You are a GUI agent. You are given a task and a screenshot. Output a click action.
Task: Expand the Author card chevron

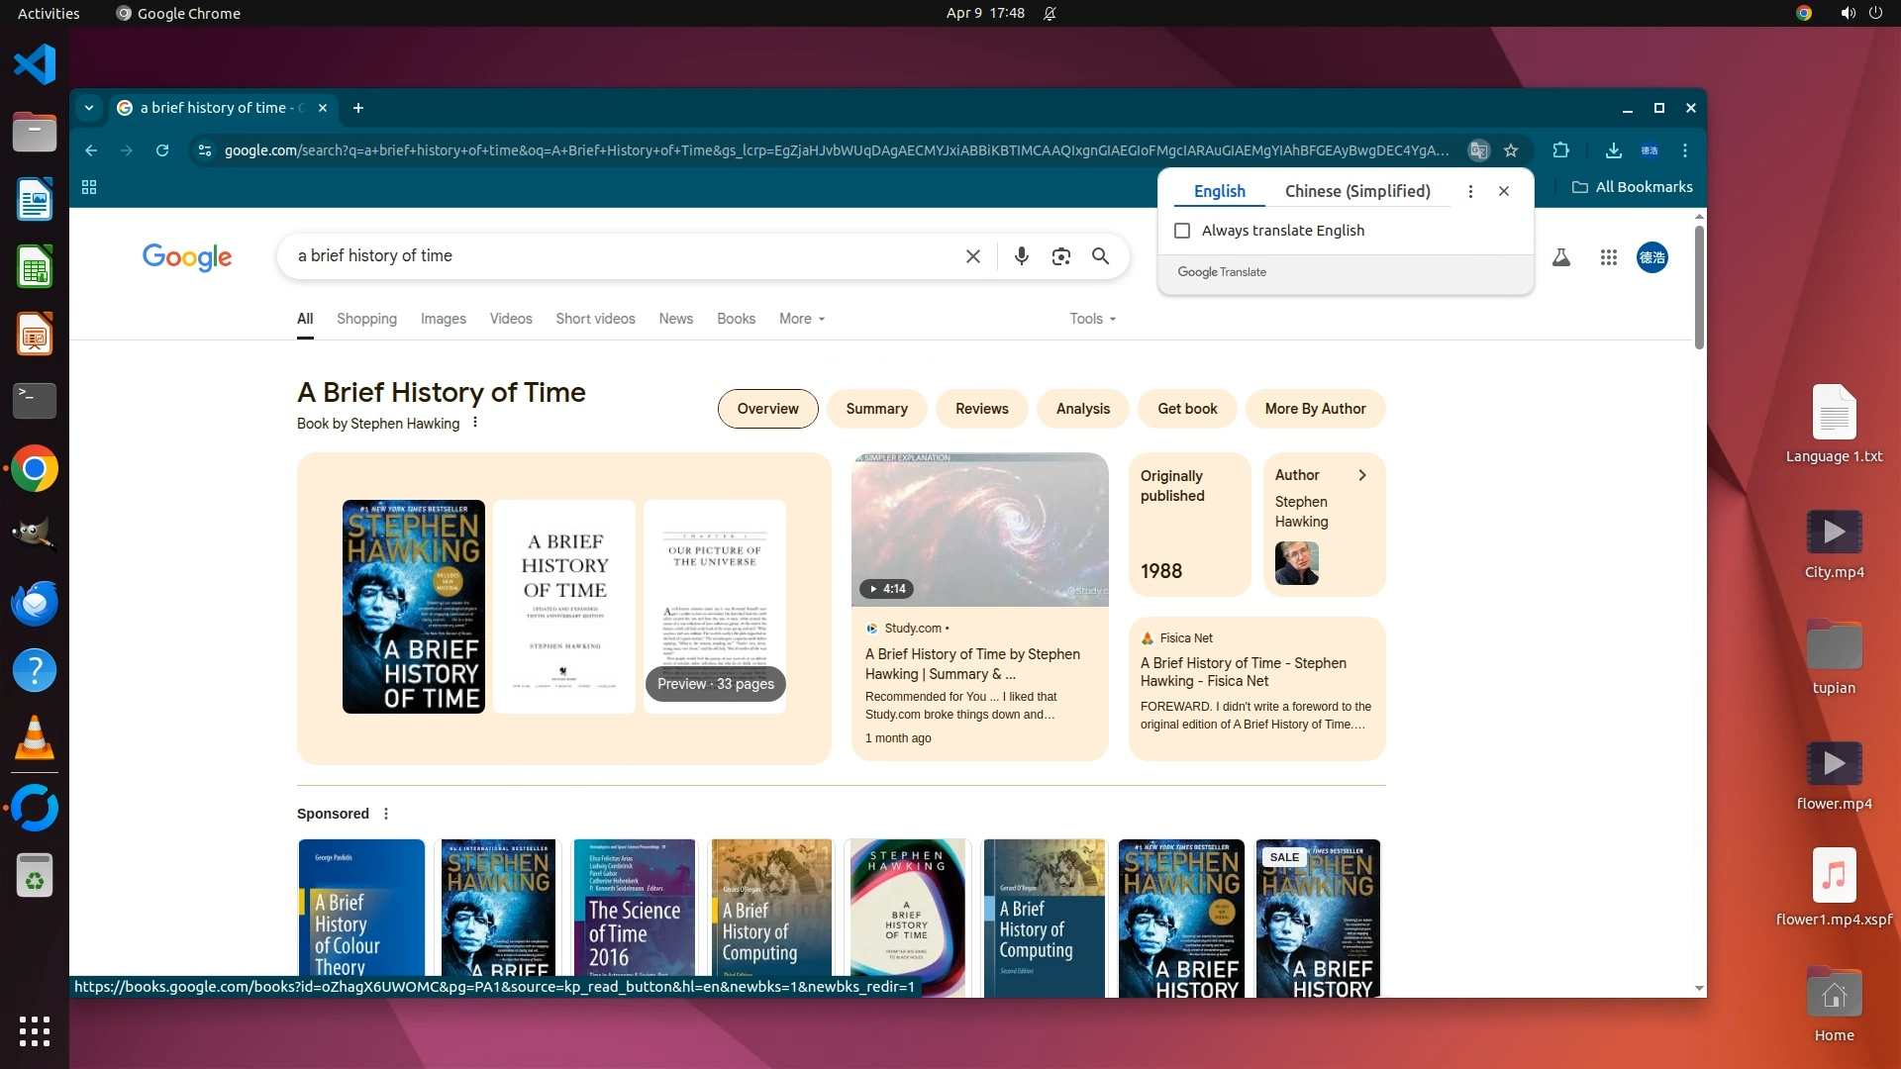pos(1362,475)
